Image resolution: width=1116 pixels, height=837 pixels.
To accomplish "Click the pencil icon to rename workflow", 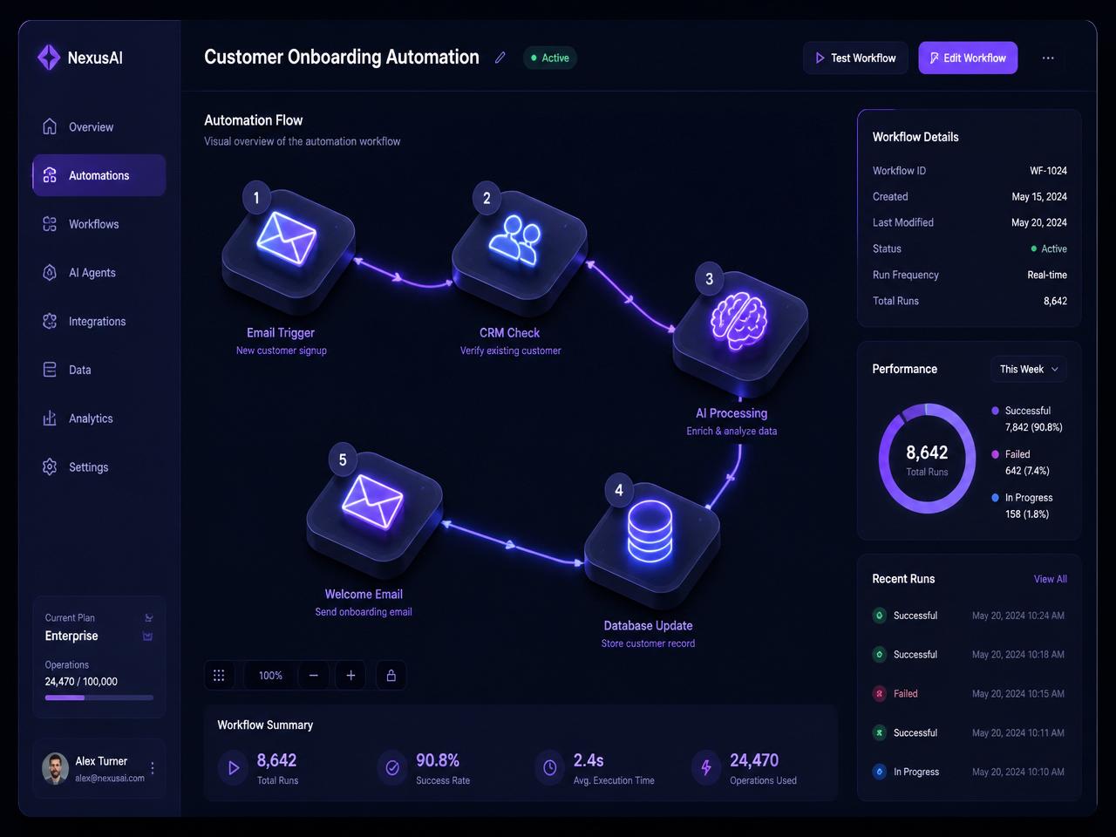I will point(500,58).
